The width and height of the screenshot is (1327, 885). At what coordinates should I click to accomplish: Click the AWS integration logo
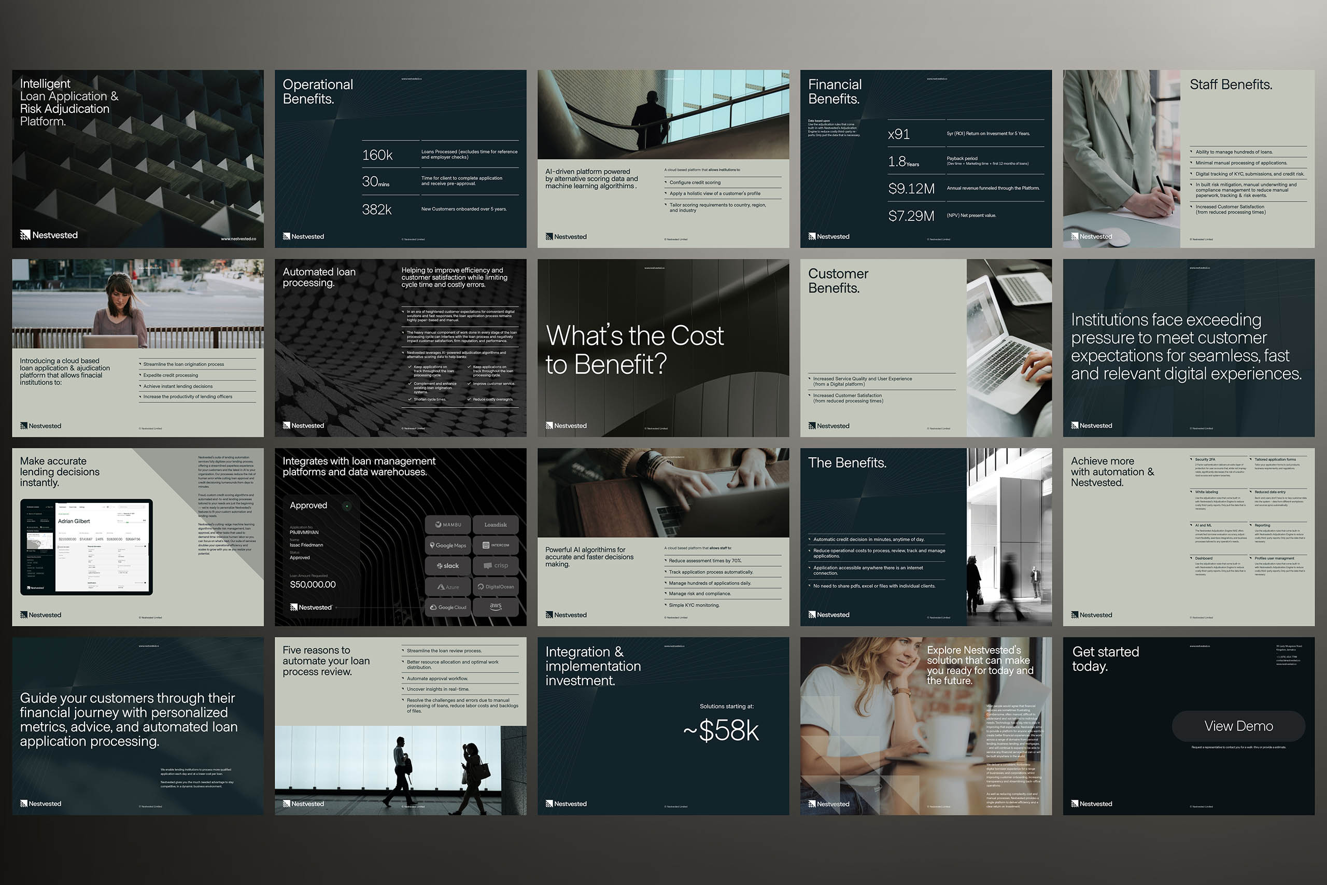(496, 607)
